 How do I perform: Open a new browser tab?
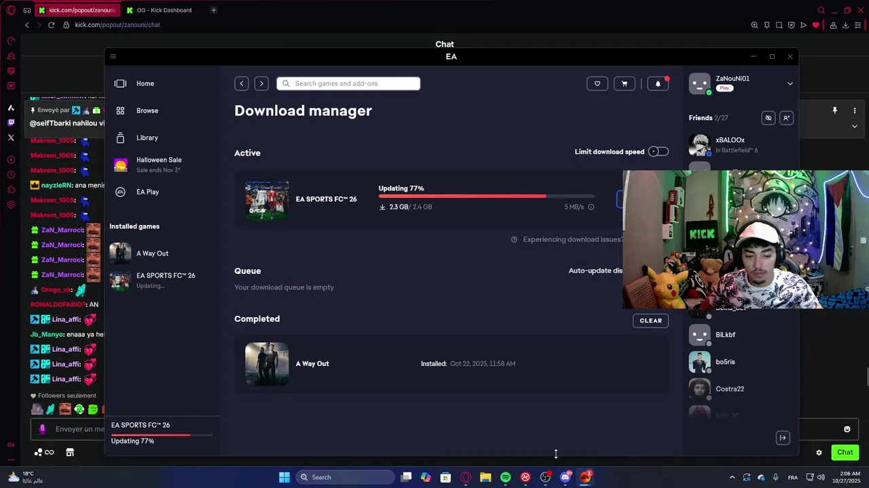[213, 10]
